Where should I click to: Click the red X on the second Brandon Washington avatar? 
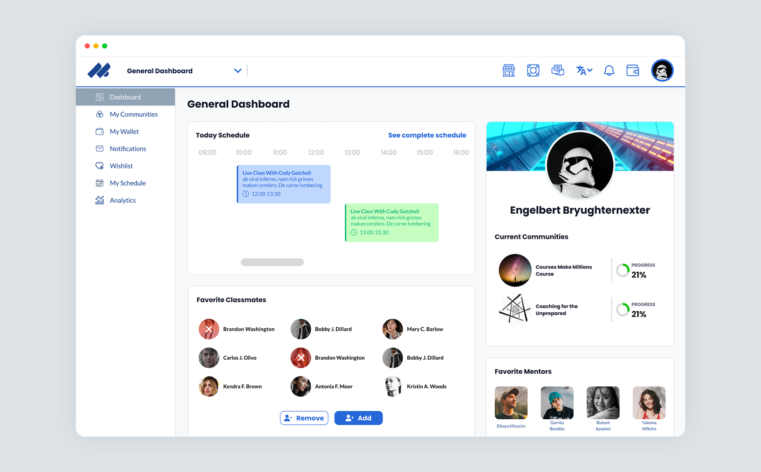pyautogui.click(x=301, y=358)
